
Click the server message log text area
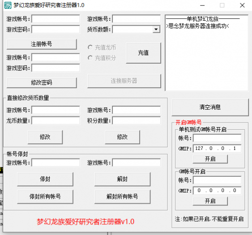(x=207, y=53)
